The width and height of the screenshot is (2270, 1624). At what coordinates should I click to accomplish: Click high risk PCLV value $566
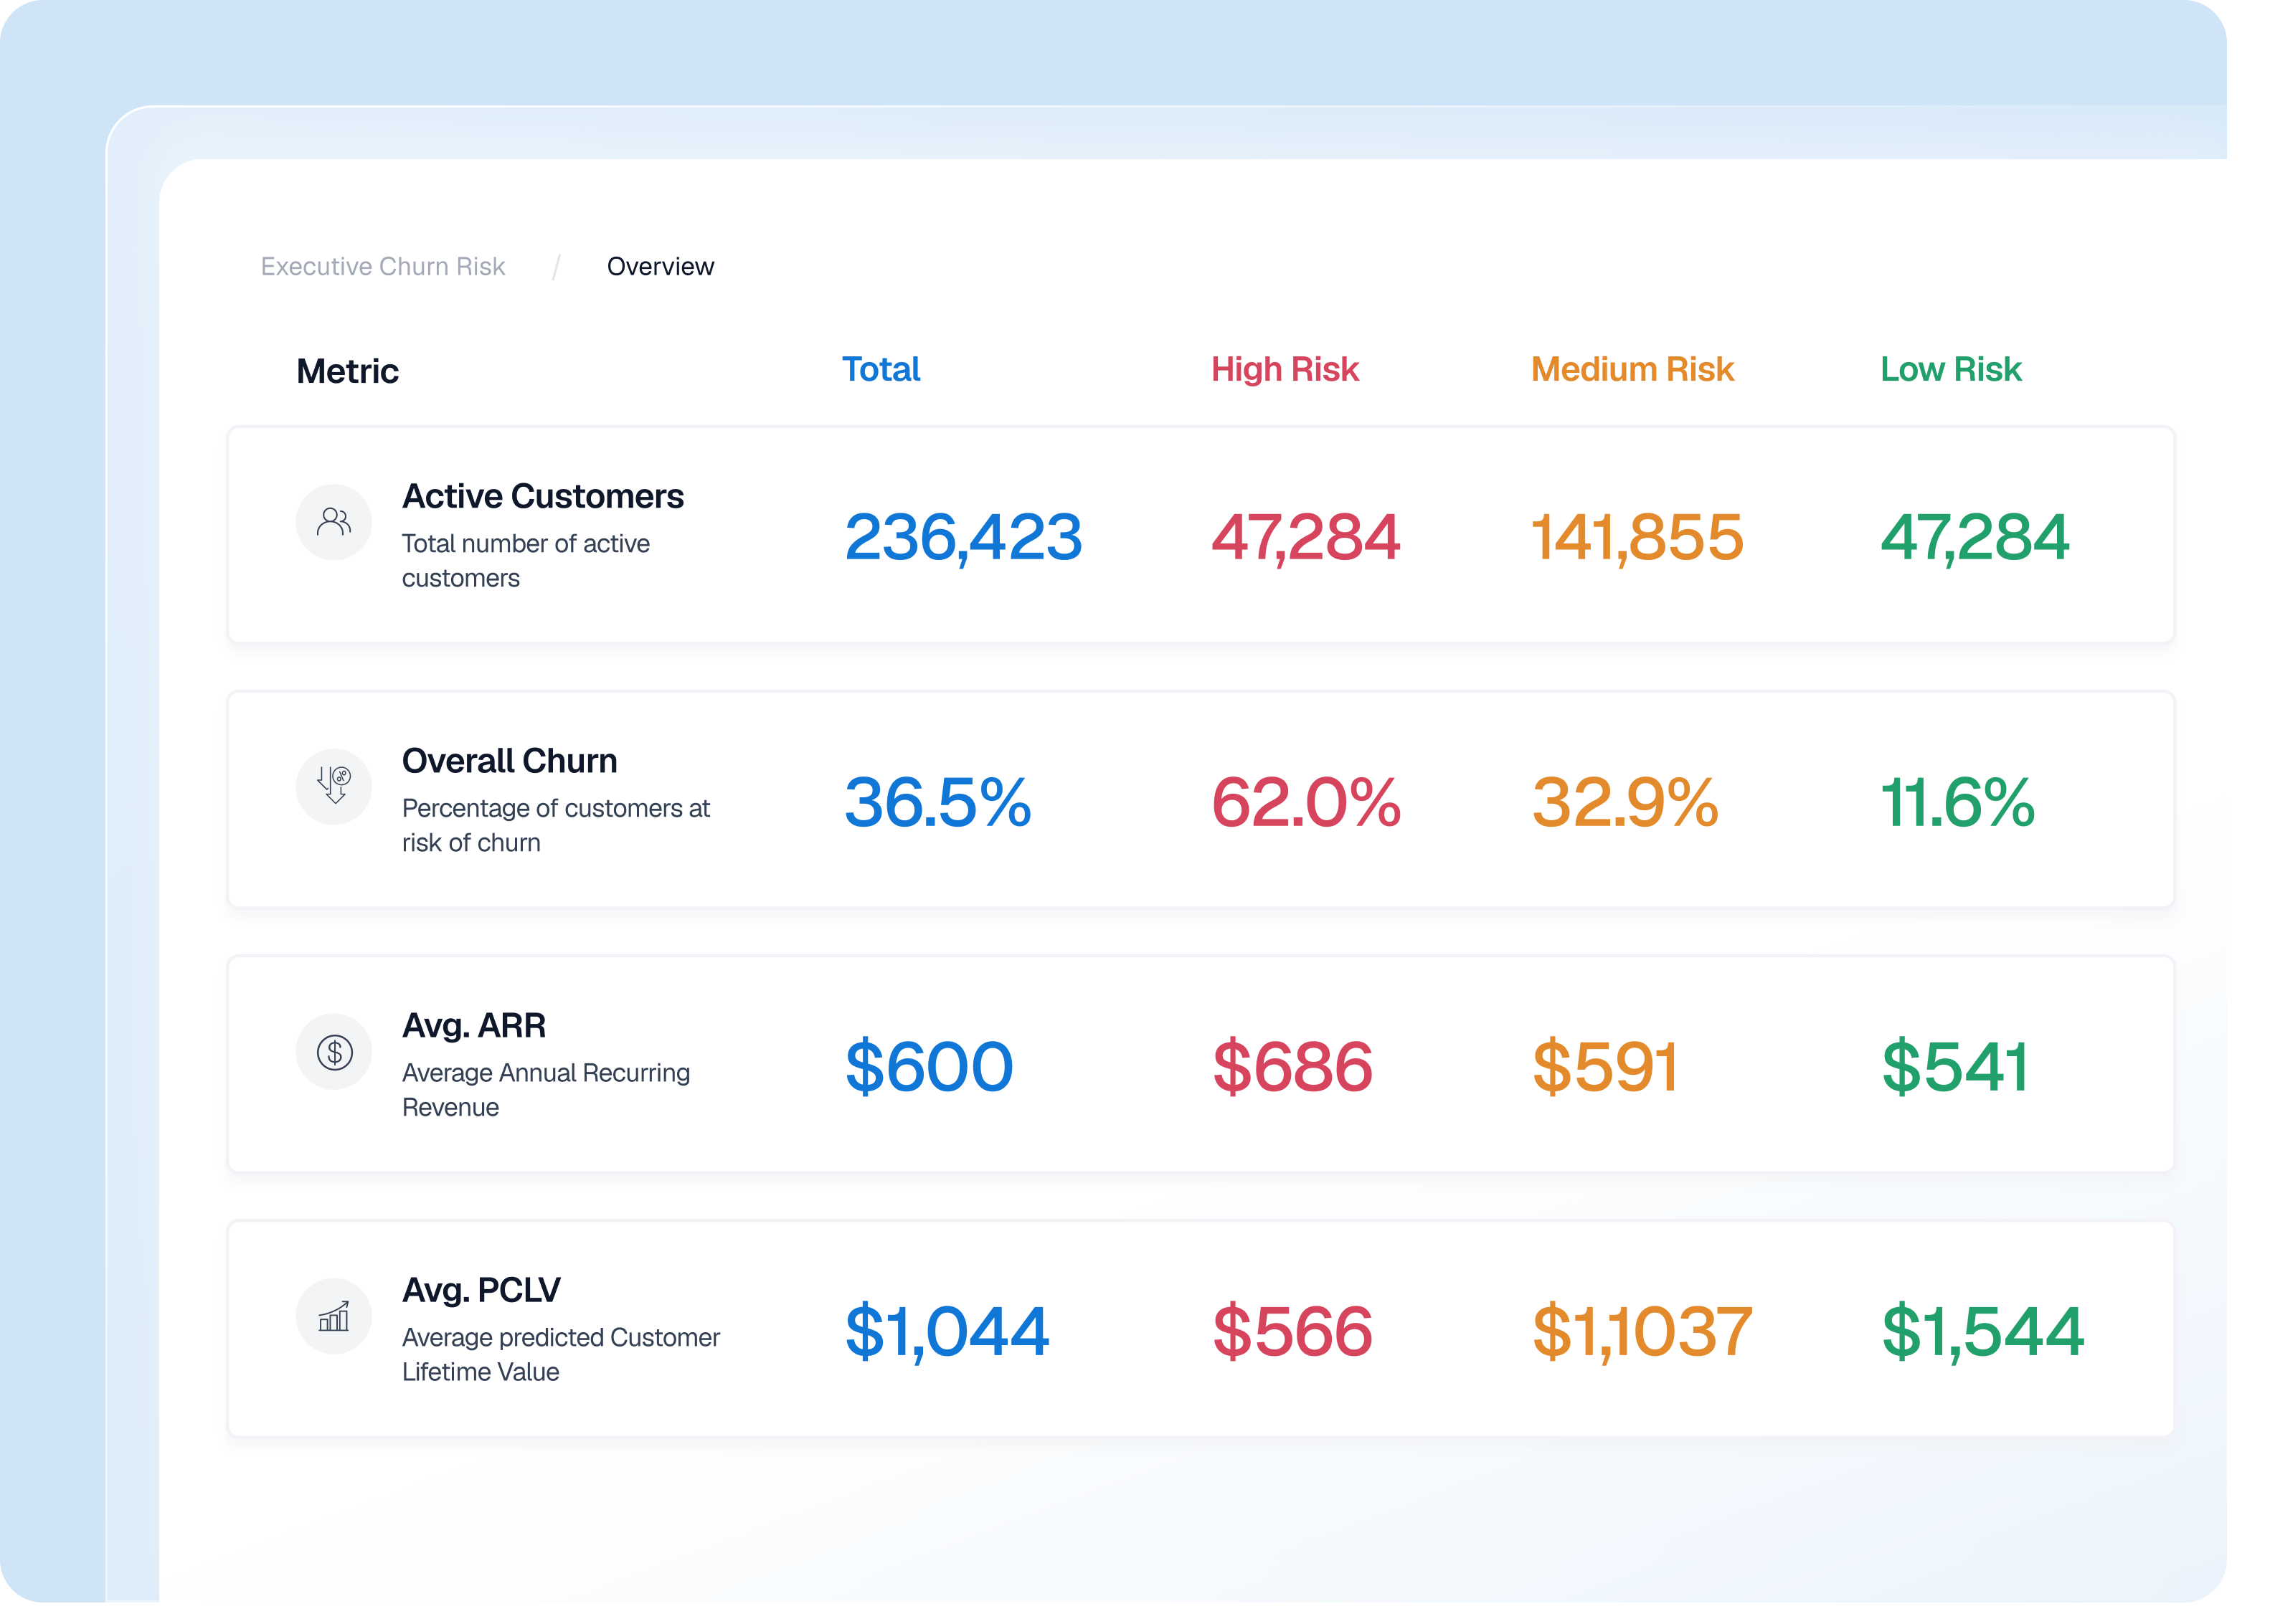[1292, 1331]
